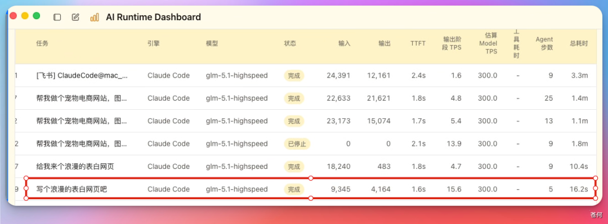The image size is (608, 224).
Task: Click 完成 badge in the 写个浪漫的表白网页吧 row
Action: pos(294,190)
